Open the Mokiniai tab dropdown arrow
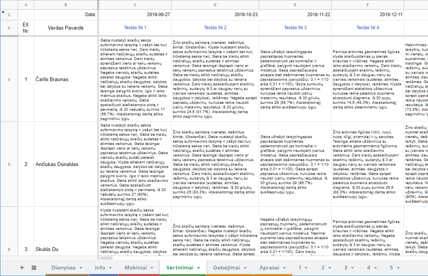 (152, 268)
